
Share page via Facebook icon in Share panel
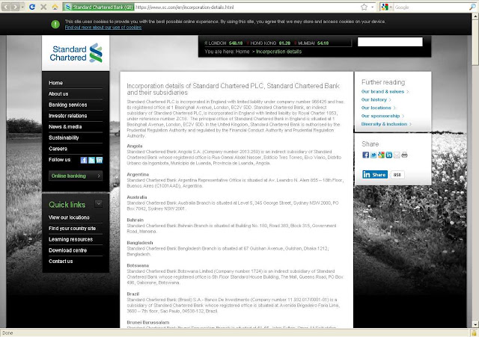point(366,155)
